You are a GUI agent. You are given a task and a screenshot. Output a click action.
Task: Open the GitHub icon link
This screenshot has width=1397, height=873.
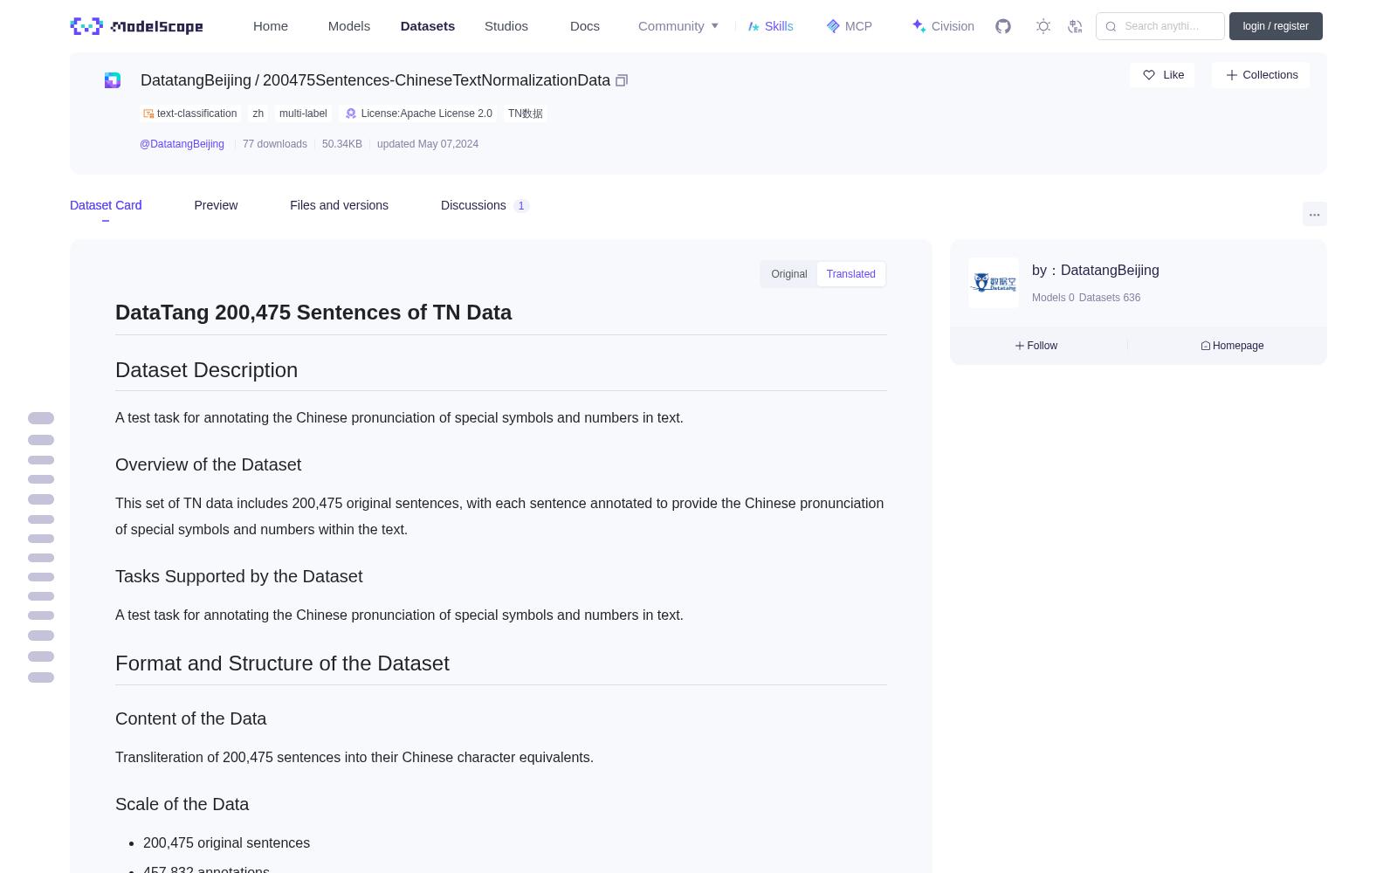(1003, 26)
